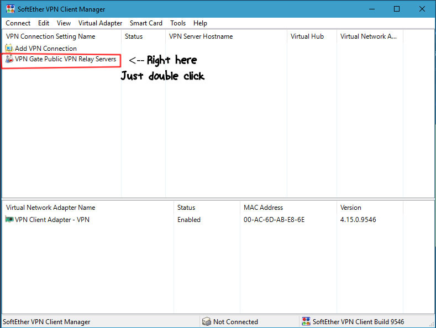Open the Smart Card menu

(x=146, y=23)
